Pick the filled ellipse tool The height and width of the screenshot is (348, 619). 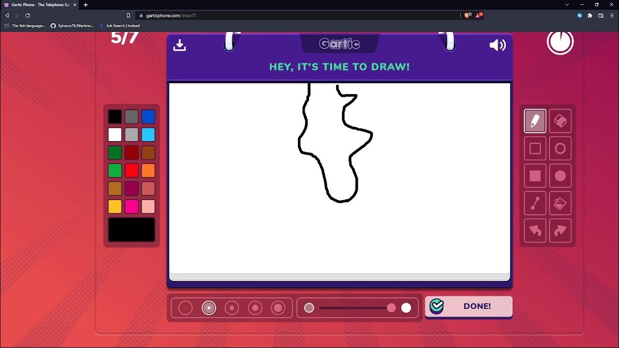point(560,176)
